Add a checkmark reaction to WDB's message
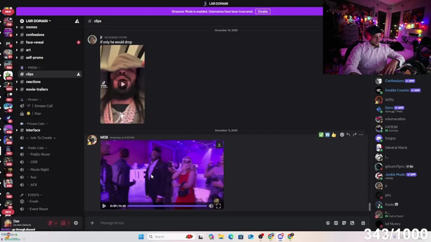The width and height of the screenshot is (431, 242). coord(321,135)
